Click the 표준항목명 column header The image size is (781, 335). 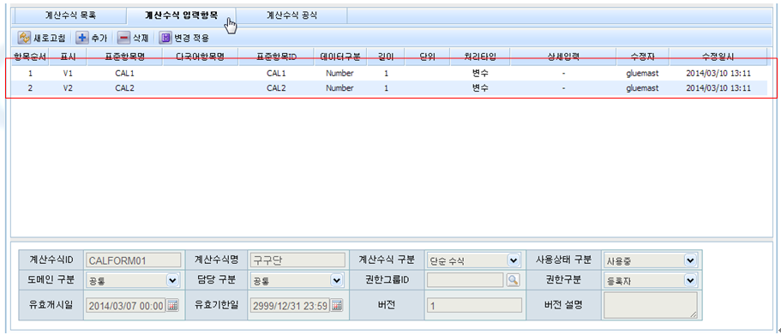124,57
